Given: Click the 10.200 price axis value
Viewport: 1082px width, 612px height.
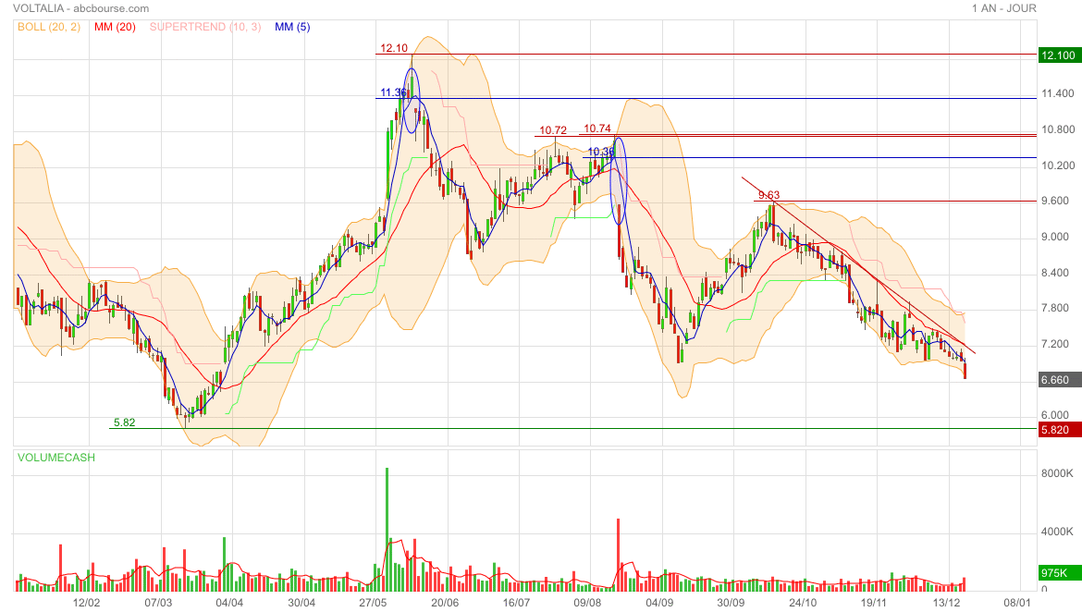Looking at the screenshot, I should tap(1058, 165).
